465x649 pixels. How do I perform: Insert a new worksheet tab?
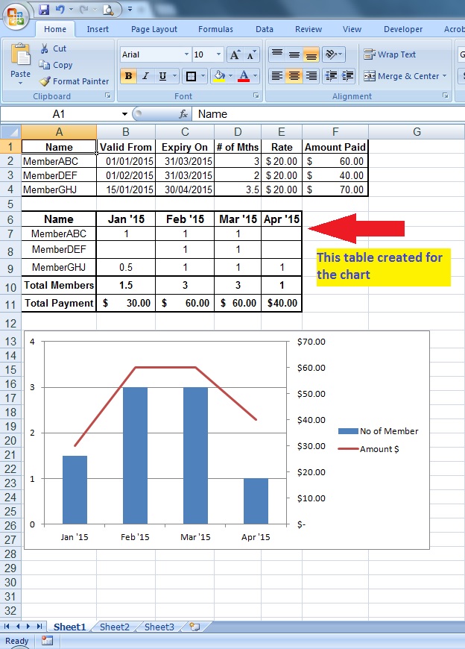194,627
